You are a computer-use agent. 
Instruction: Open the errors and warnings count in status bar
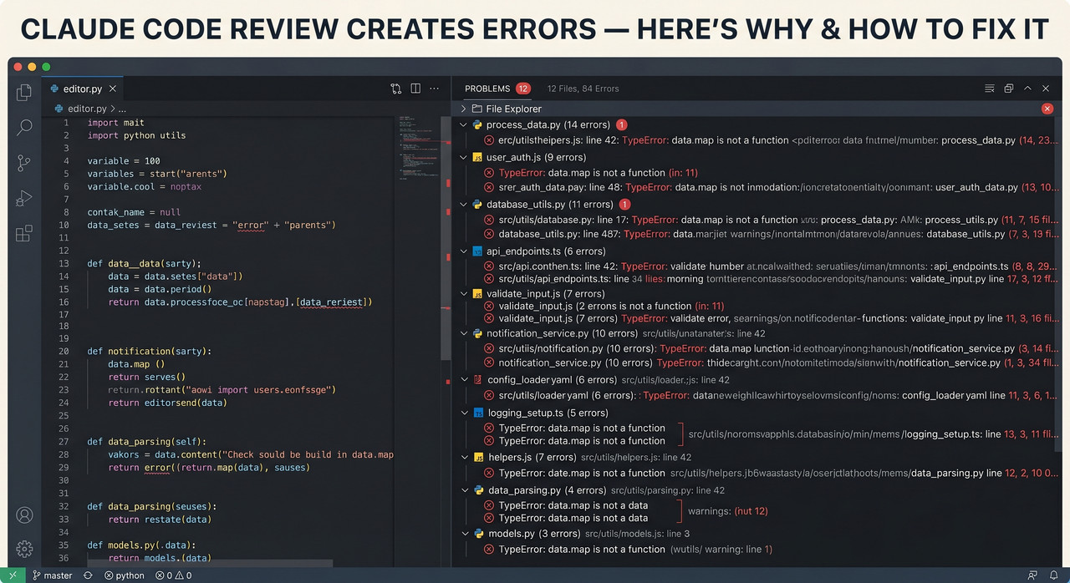tap(173, 575)
